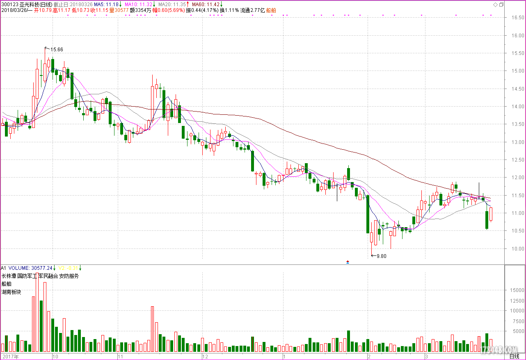
Task: Click the 收11.15 close price value
Action: point(100,10)
